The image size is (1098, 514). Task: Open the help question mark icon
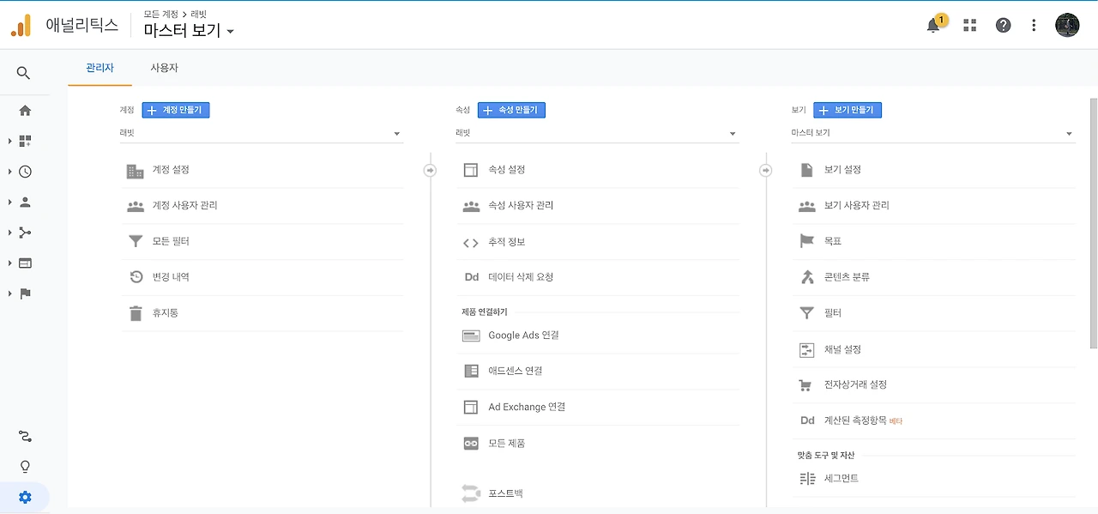pos(1004,26)
